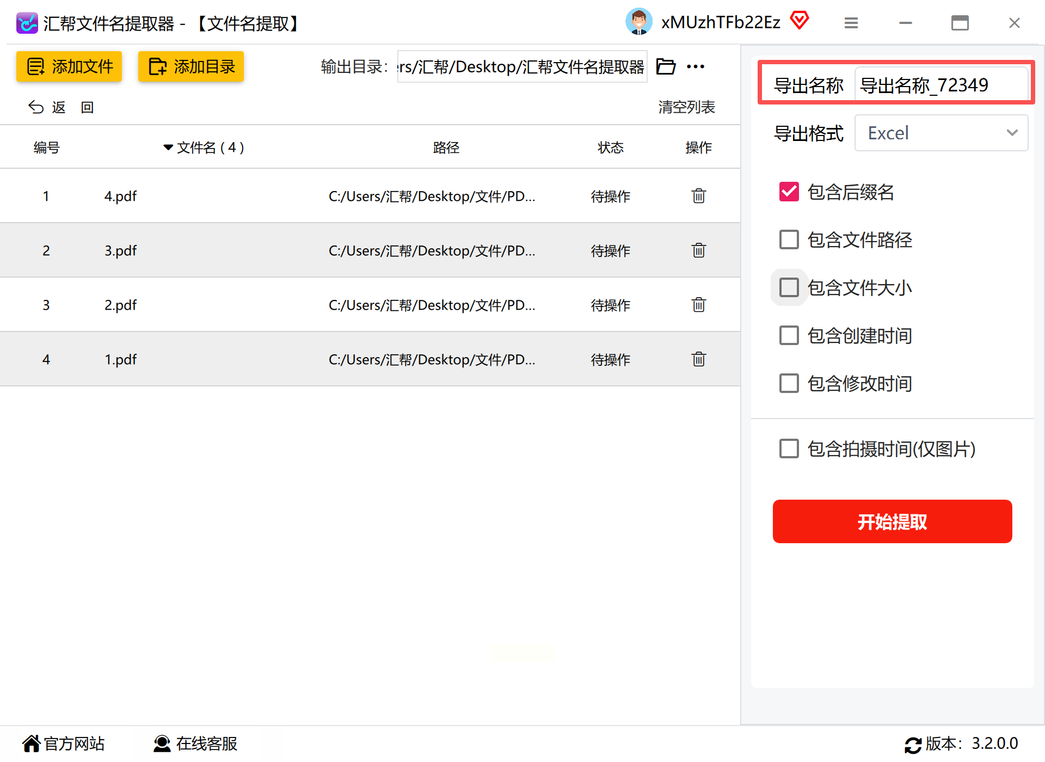Click username xMUzhTFb22Ez
Screen dimensions: 1045x762
tap(721, 22)
